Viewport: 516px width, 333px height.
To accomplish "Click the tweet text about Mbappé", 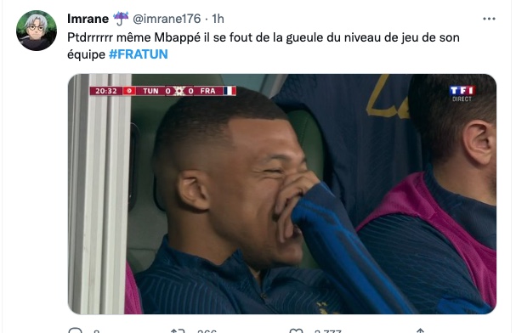I will tap(264, 46).
